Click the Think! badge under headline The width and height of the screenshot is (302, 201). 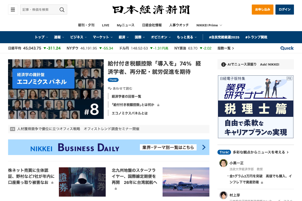tap(113, 80)
